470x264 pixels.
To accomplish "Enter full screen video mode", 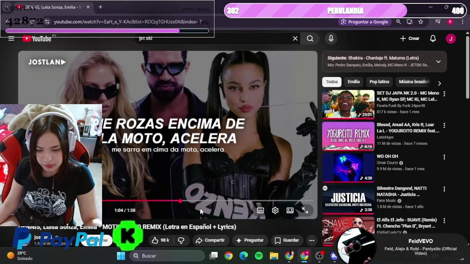I will (305, 210).
